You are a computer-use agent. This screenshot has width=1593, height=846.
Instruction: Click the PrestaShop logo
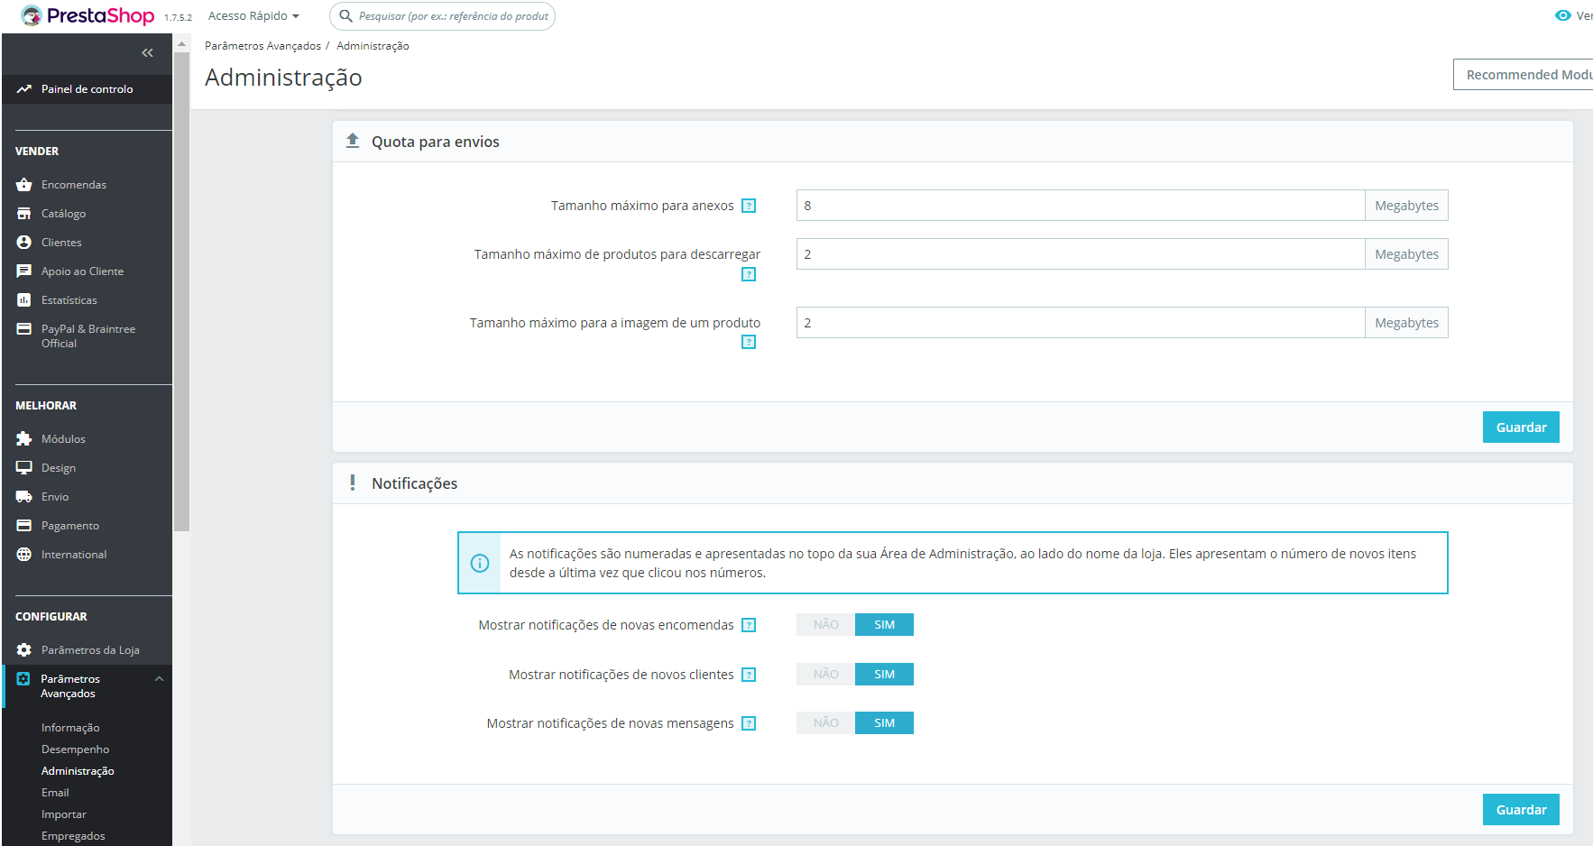(x=87, y=15)
